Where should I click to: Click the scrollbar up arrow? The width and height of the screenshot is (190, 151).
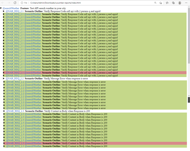189,7
